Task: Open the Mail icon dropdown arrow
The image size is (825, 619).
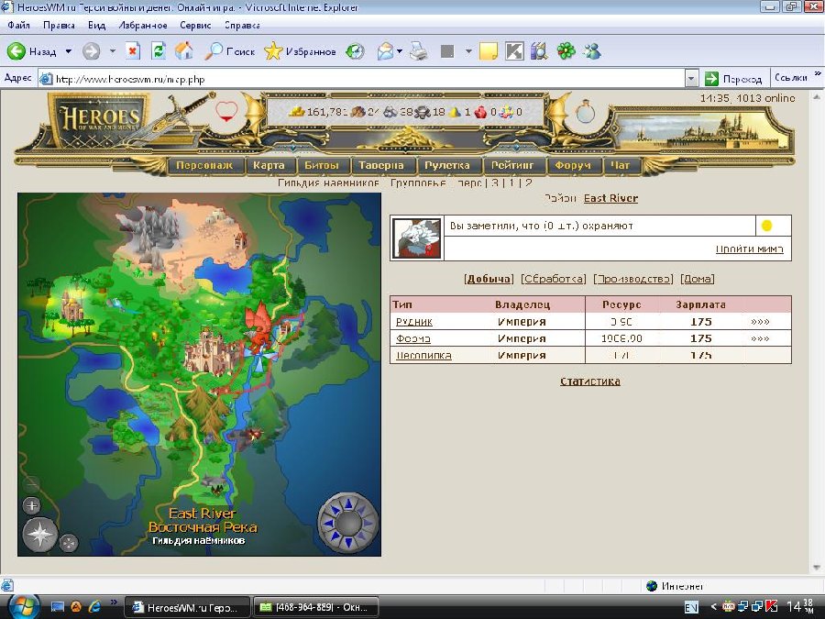Action: 400,51
